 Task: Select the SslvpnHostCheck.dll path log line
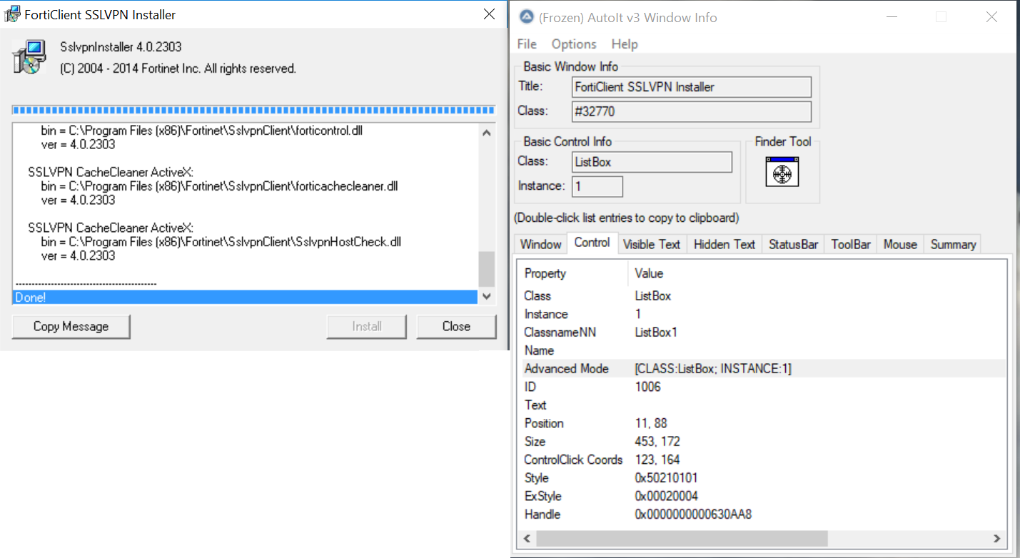click(221, 243)
